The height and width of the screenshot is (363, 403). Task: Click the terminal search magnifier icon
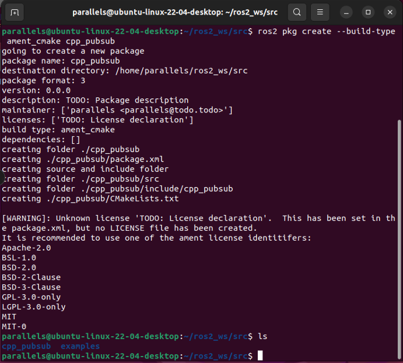tap(297, 12)
